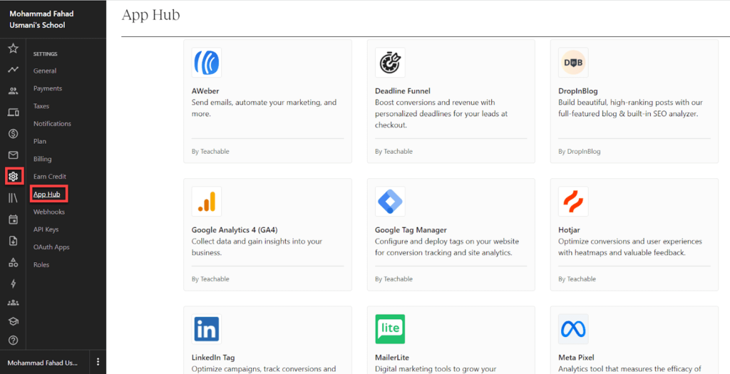Open the Sales dollar sidebar icon
The width and height of the screenshot is (730, 374).
13,134
